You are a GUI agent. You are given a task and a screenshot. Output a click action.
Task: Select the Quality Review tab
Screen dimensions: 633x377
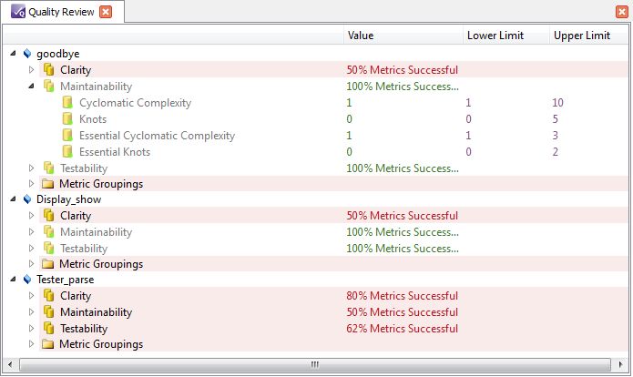click(60, 12)
